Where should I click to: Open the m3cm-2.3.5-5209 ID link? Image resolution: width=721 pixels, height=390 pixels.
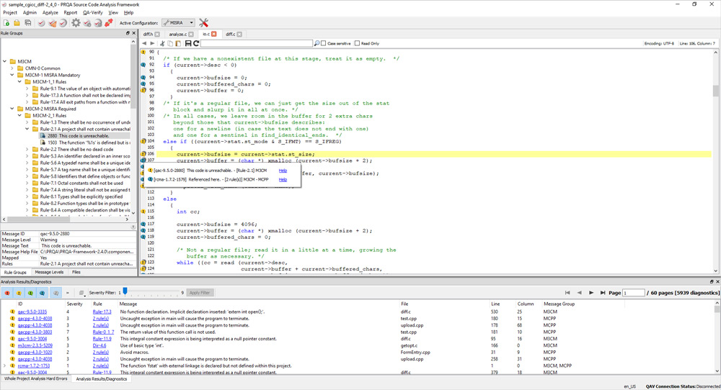[35, 345]
